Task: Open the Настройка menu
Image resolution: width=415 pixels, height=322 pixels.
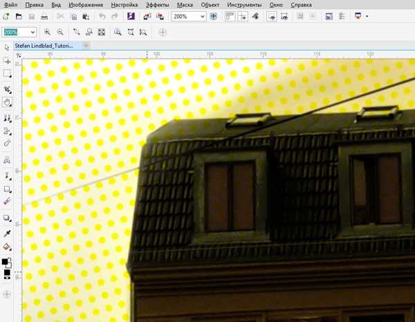Action: [x=124, y=5]
